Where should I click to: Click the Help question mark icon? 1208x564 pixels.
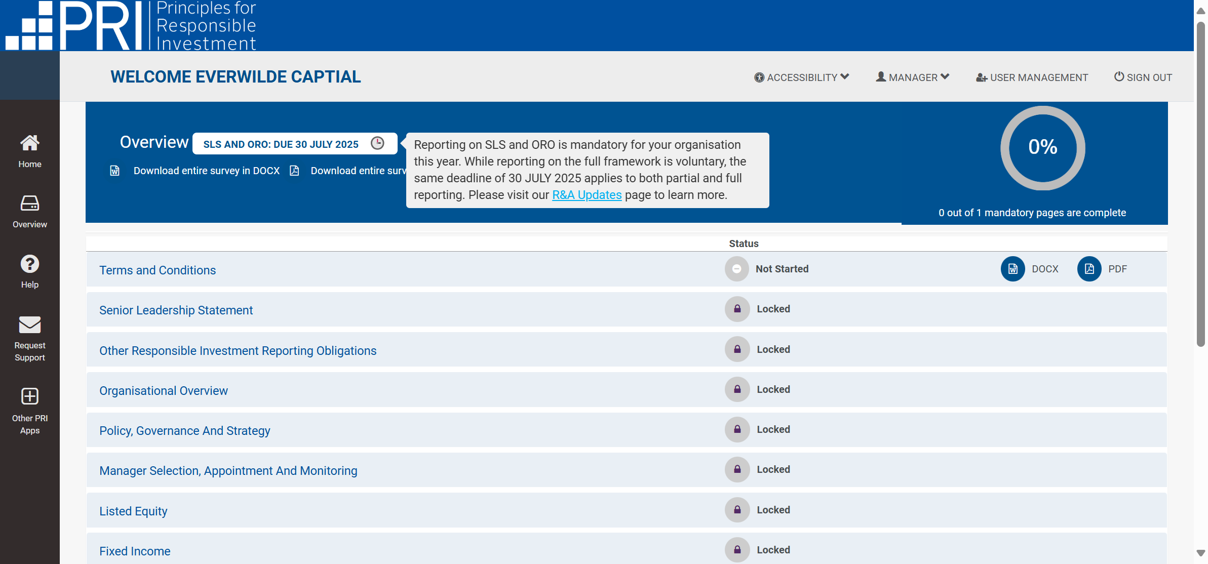tap(29, 264)
